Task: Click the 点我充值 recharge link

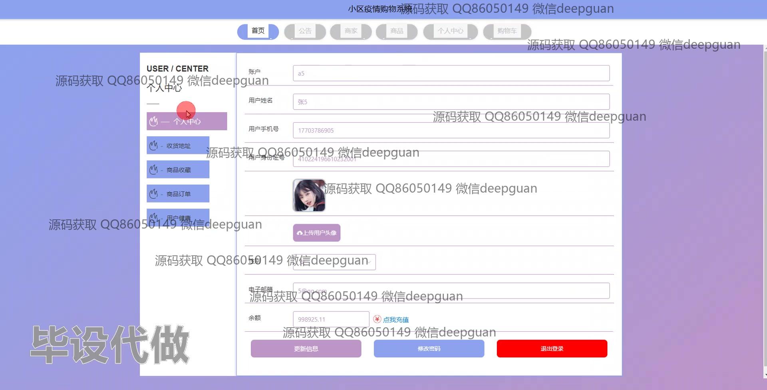Action: [395, 320]
